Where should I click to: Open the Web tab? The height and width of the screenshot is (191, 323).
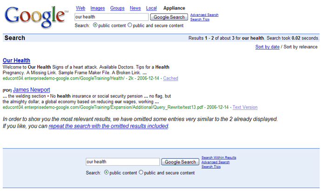[x=81, y=8]
